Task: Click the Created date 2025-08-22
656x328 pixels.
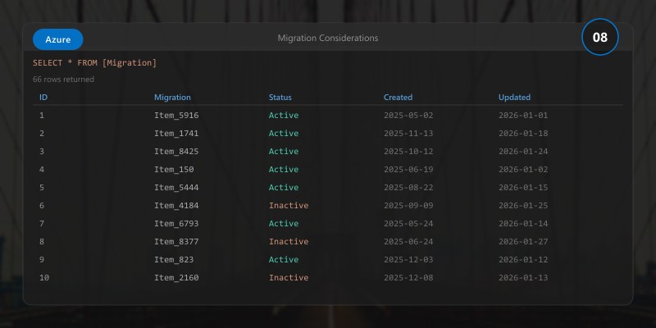Action: (x=408, y=187)
